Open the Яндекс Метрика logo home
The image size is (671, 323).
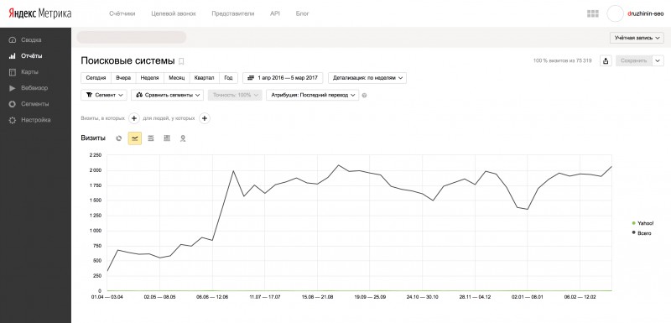pyautogui.click(x=39, y=13)
